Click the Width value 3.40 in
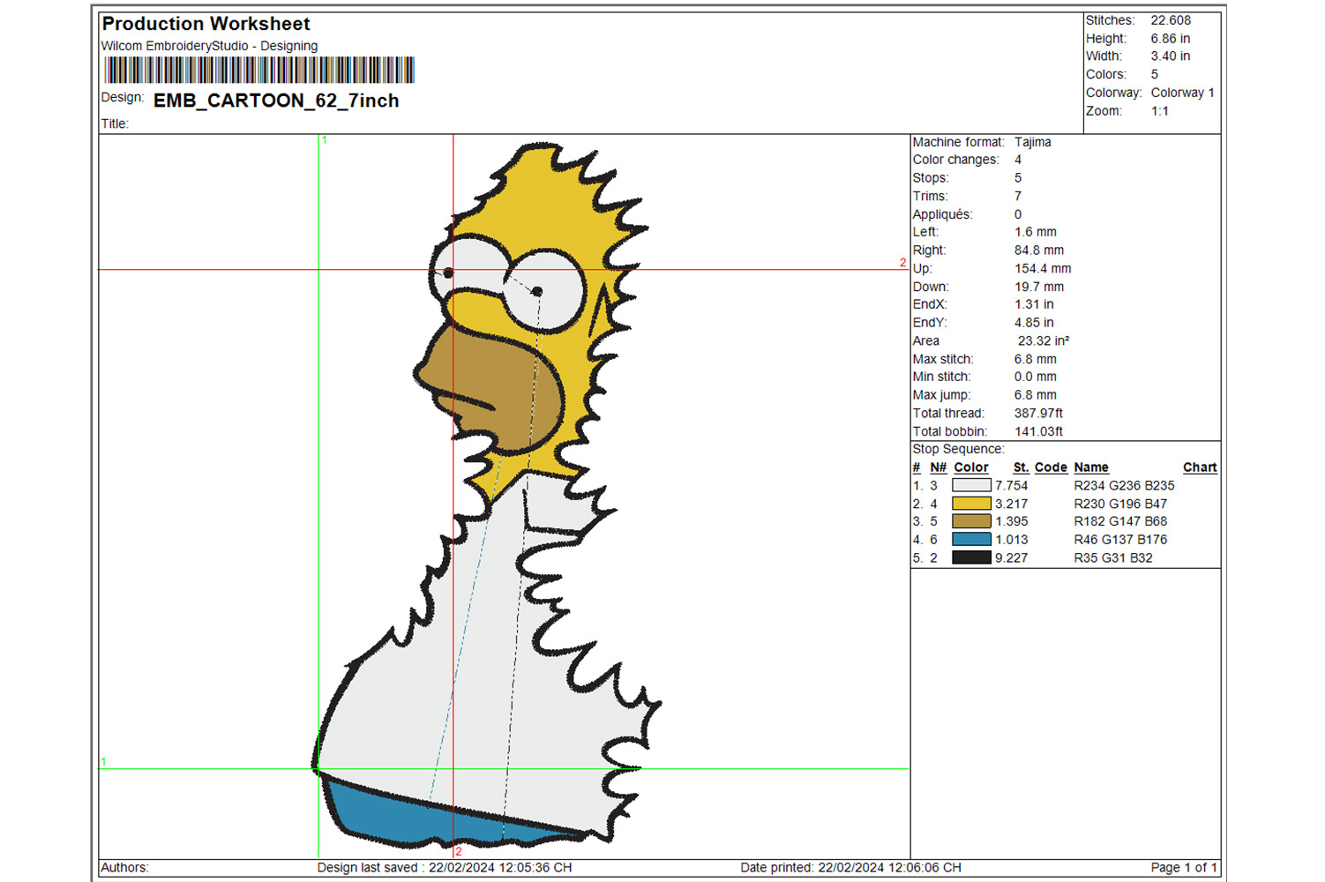Image resolution: width=1325 pixels, height=882 pixels. tap(1170, 56)
